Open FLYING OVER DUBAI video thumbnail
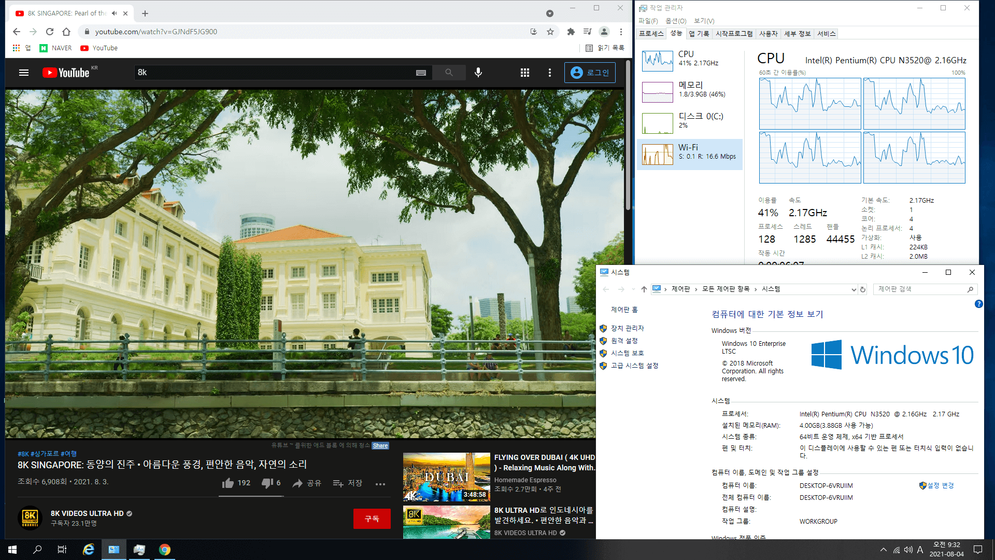Screen dimensions: 995x560 pyautogui.click(x=446, y=477)
